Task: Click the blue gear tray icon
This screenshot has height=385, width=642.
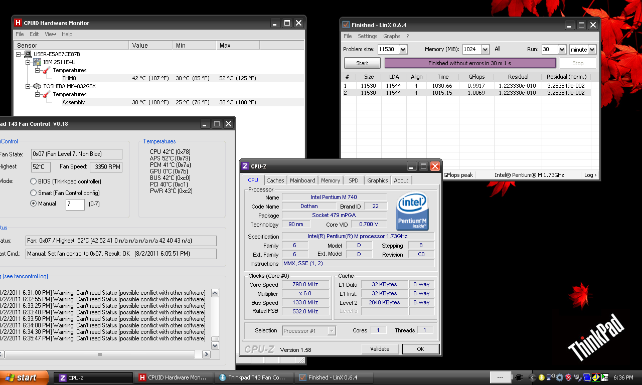Action: click(x=559, y=377)
